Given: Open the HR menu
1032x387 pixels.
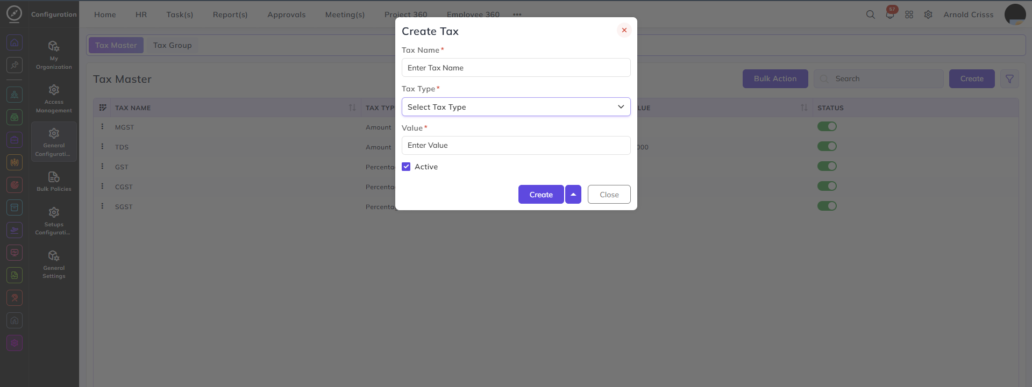Looking at the screenshot, I should tap(141, 15).
